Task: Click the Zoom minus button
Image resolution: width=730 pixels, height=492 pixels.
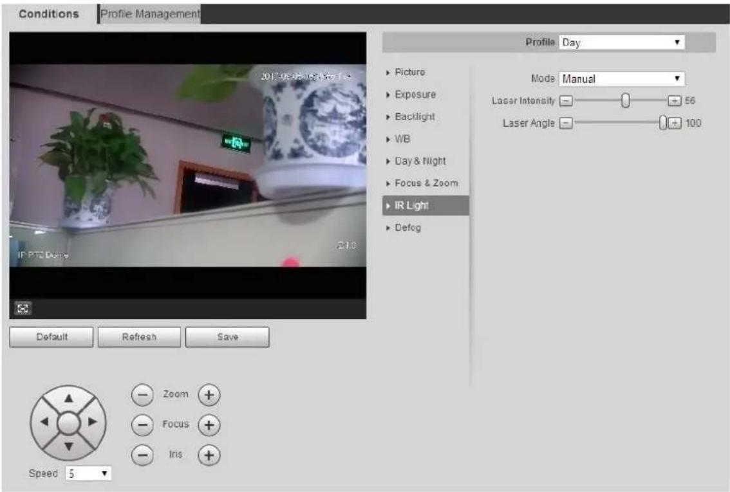Action: point(142,395)
